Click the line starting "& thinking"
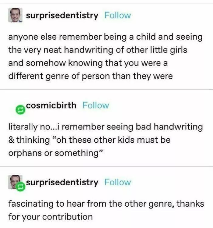Viewport: 213px width, 228px height. 89,140
